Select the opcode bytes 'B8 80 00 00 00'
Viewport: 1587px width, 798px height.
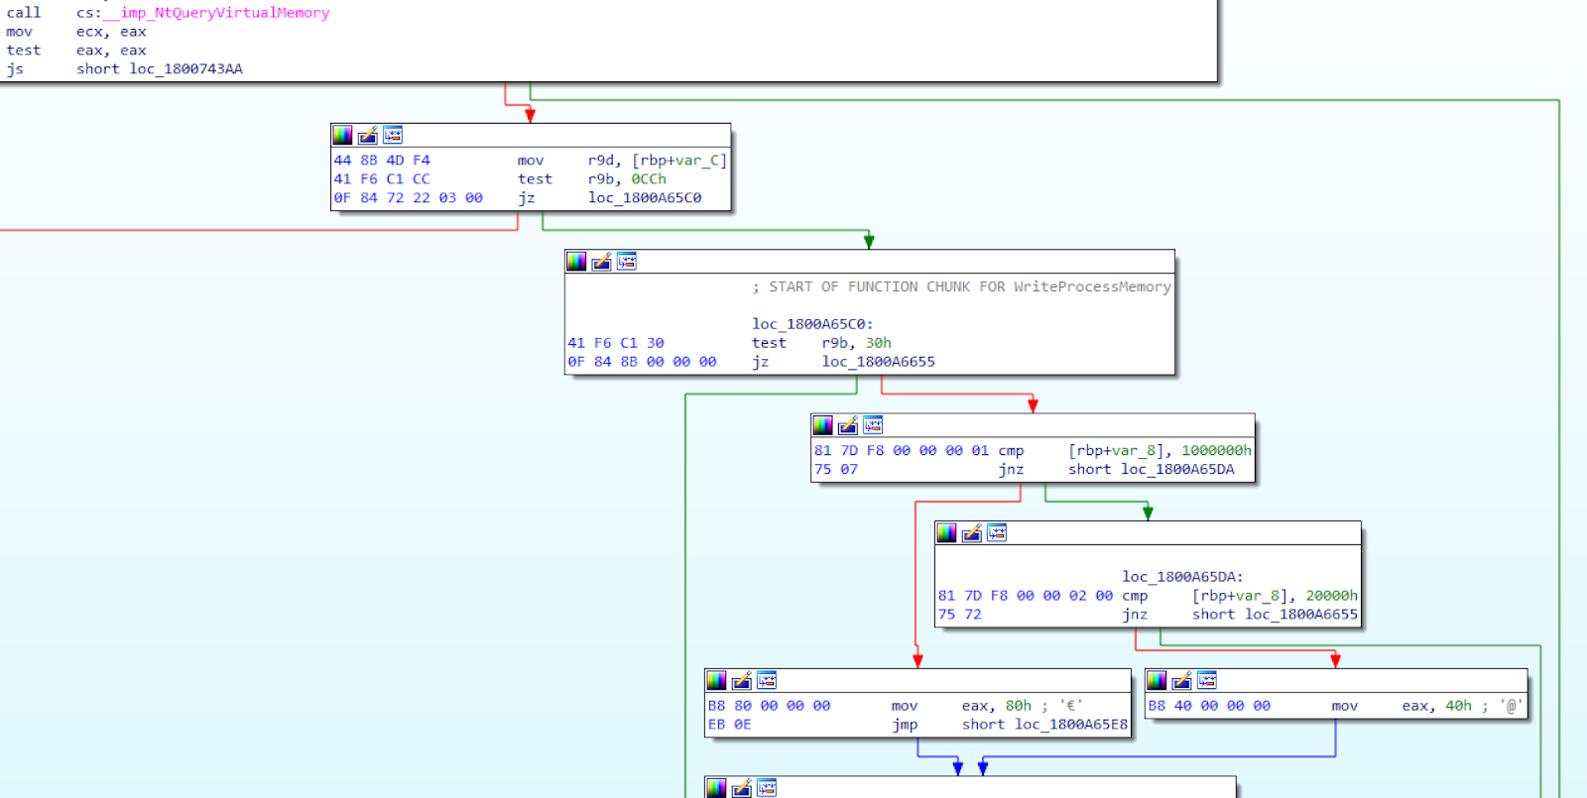pos(770,706)
